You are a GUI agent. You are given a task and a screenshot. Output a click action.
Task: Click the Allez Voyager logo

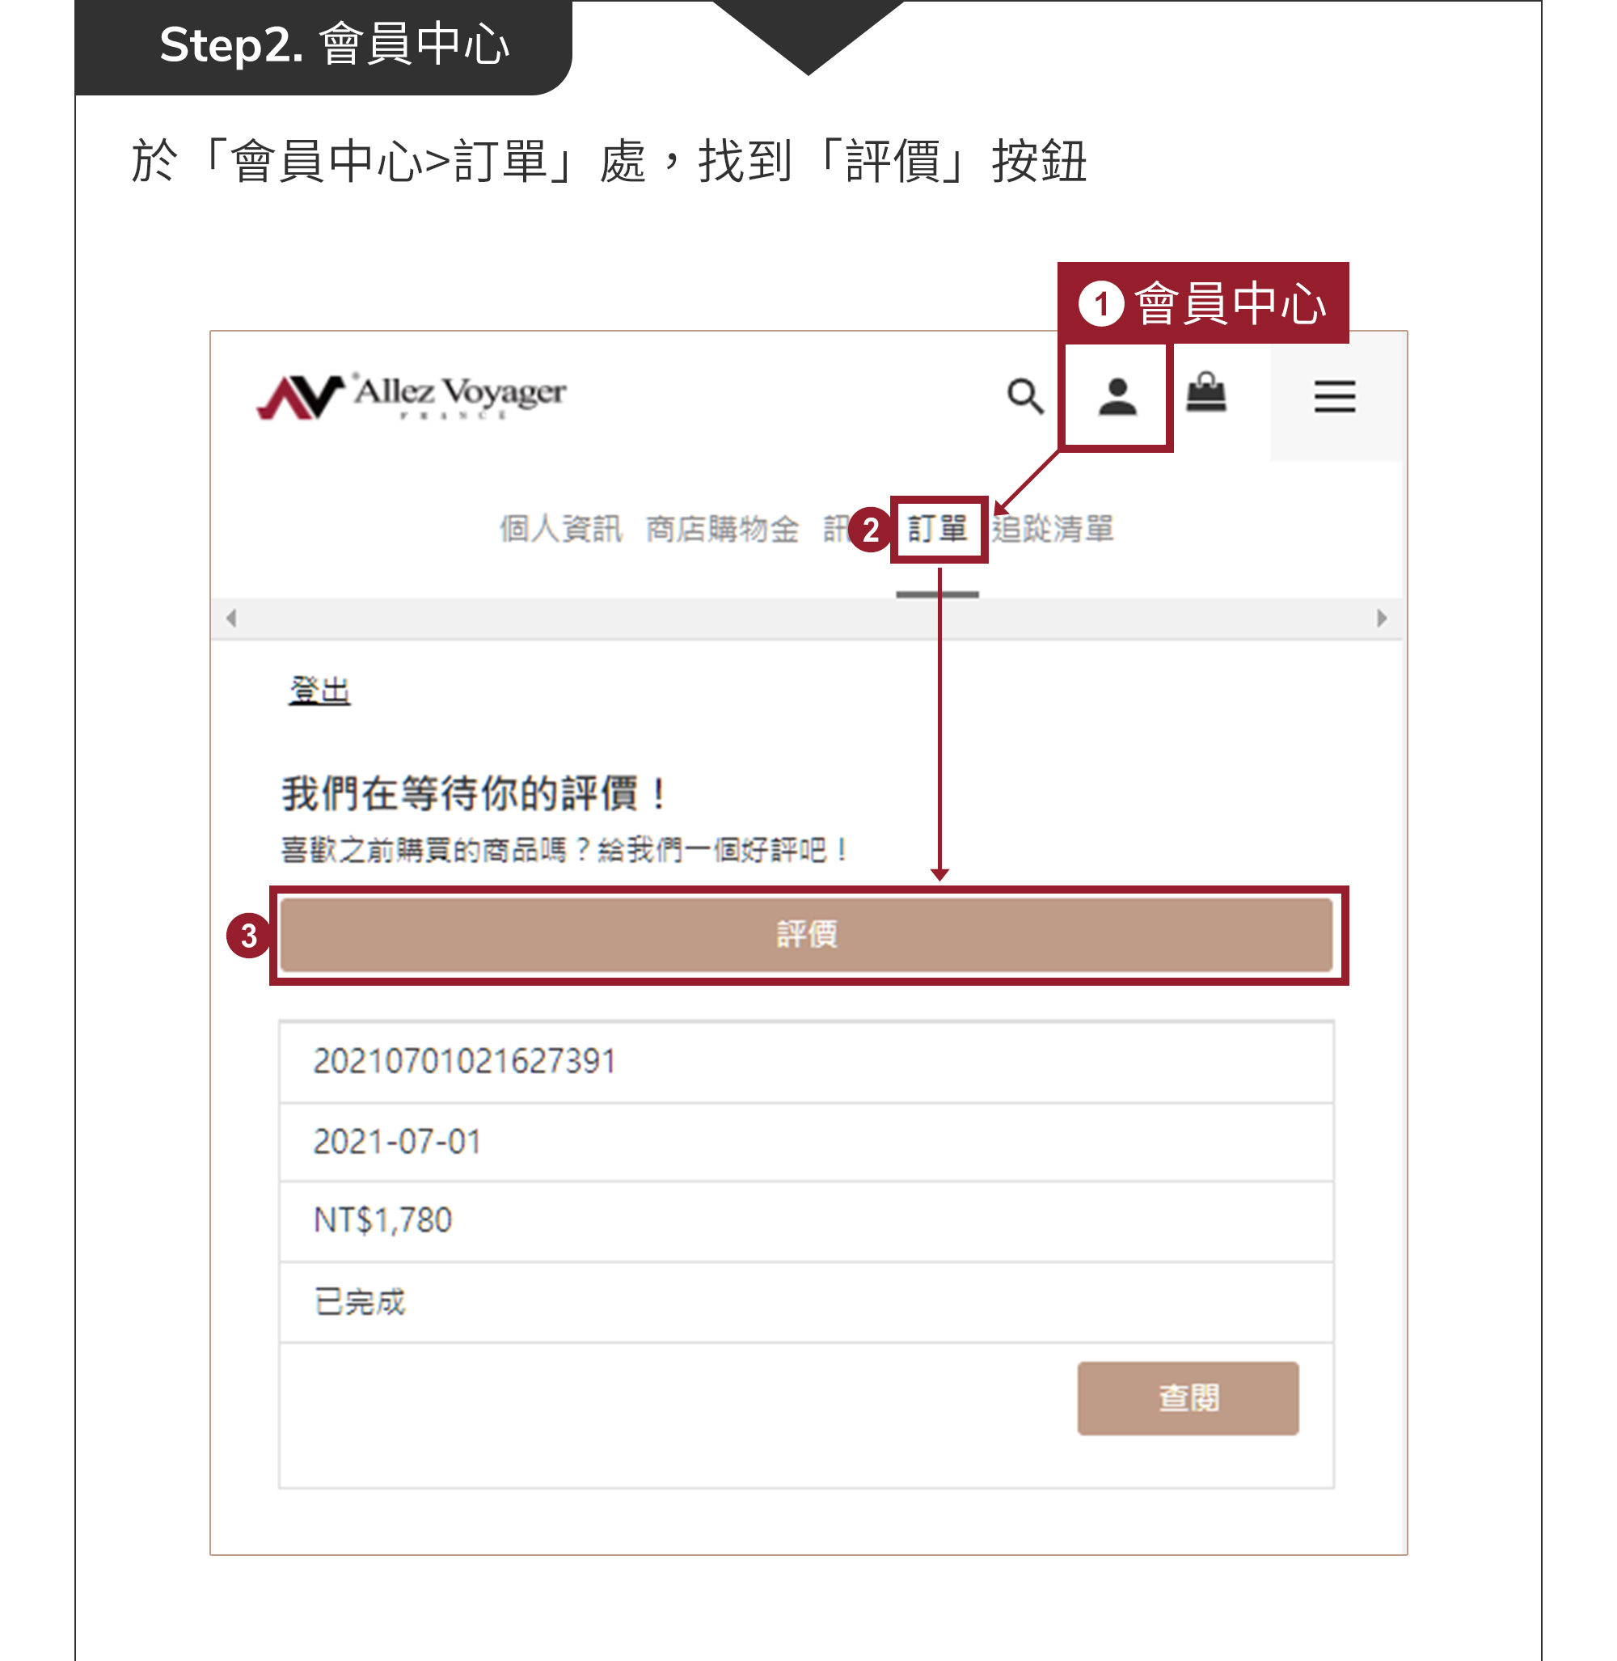click(411, 396)
